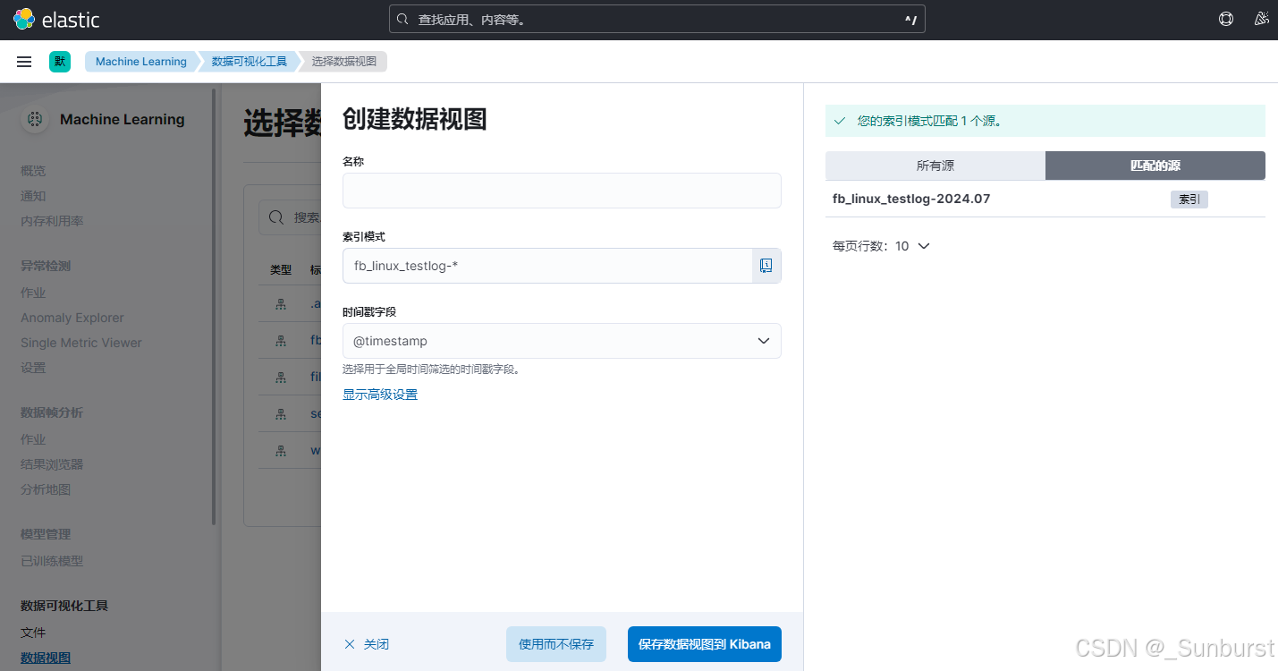The width and height of the screenshot is (1278, 671).
Task: Click the Machine Learning gear icon in the sidebar
Action: 34,119
